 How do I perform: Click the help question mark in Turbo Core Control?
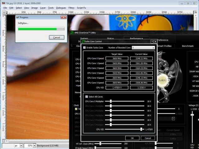tap(152, 42)
